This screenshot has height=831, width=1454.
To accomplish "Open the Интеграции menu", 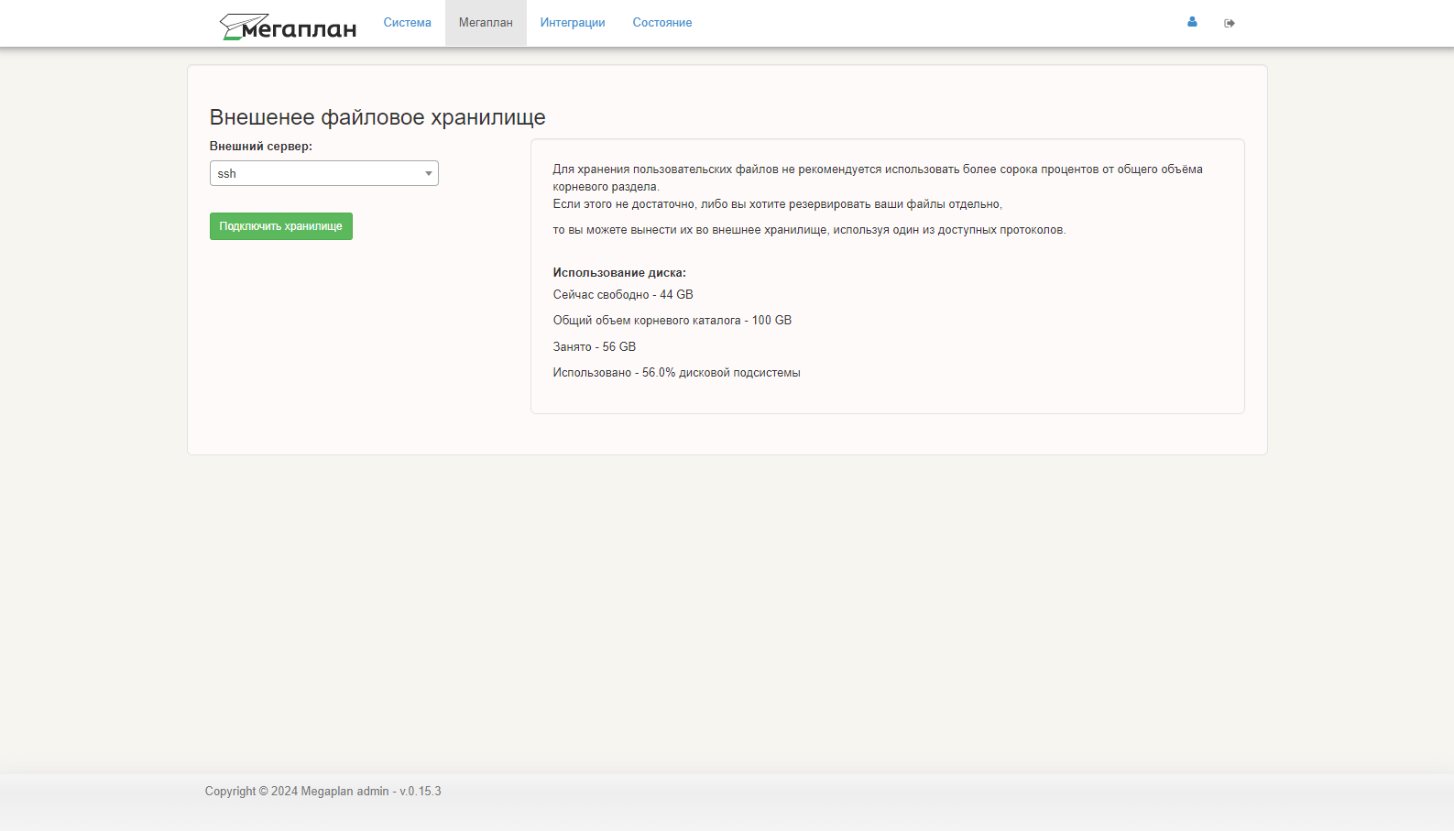I will (x=573, y=23).
